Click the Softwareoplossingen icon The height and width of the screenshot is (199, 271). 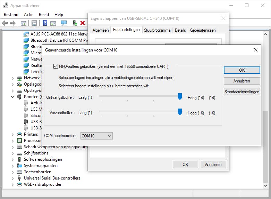click(19, 159)
